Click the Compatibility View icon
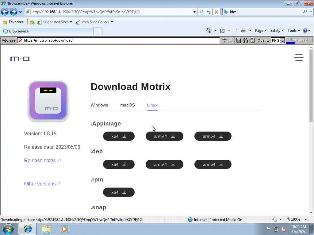314x235 pixels. (201, 12)
